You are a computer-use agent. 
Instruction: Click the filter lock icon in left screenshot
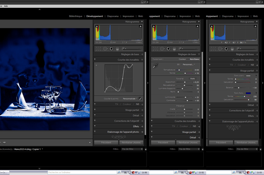[146, 149]
